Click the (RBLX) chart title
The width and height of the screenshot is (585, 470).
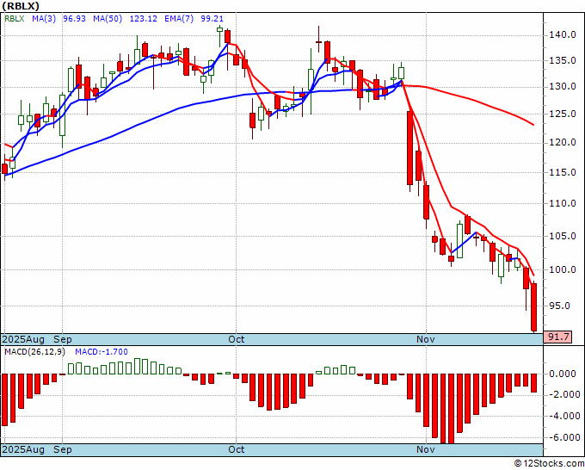point(21,6)
